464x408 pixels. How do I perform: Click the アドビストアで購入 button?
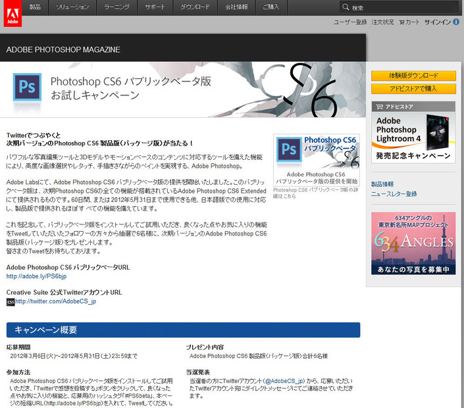(413, 89)
